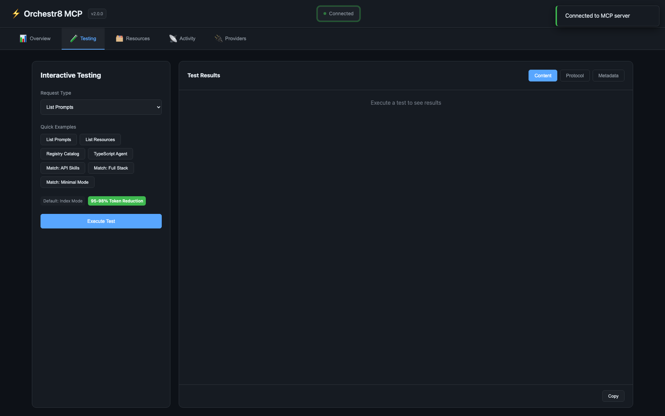Open the Request Type dropdown

pos(101,107)
